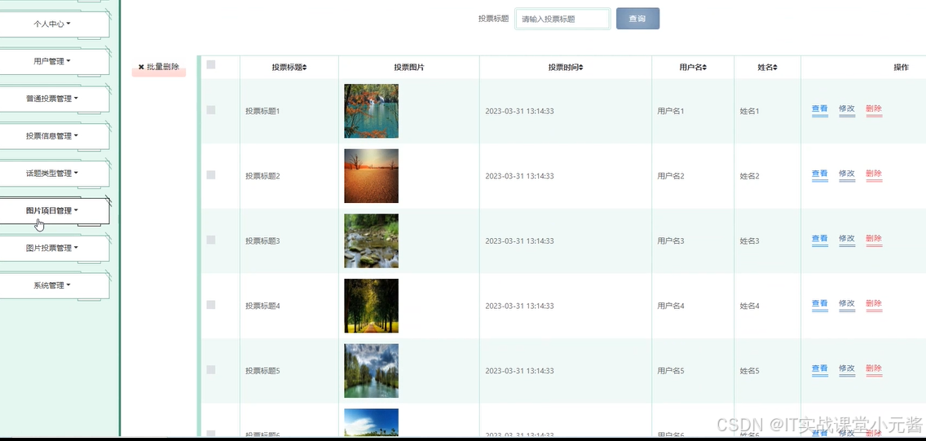Expand the 投票信息管理 sidebar menu

pyautogui.click(x=52, y=136)
